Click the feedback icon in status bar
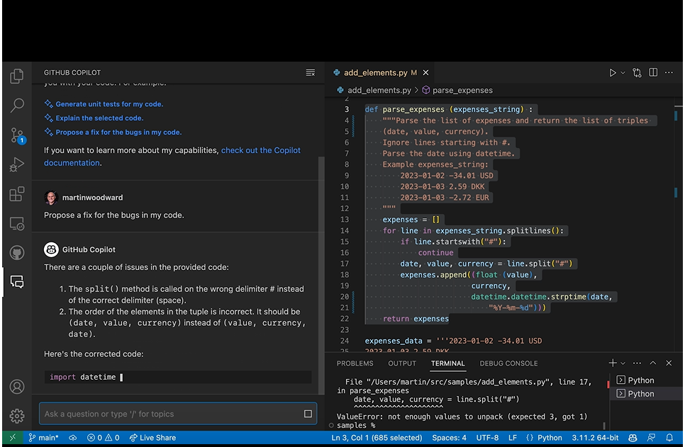 point(652,437)
